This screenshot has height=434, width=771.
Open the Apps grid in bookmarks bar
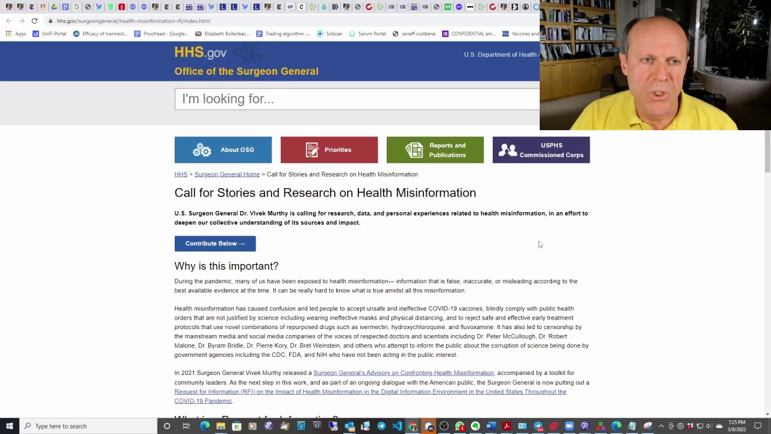[x=16, y=34]
